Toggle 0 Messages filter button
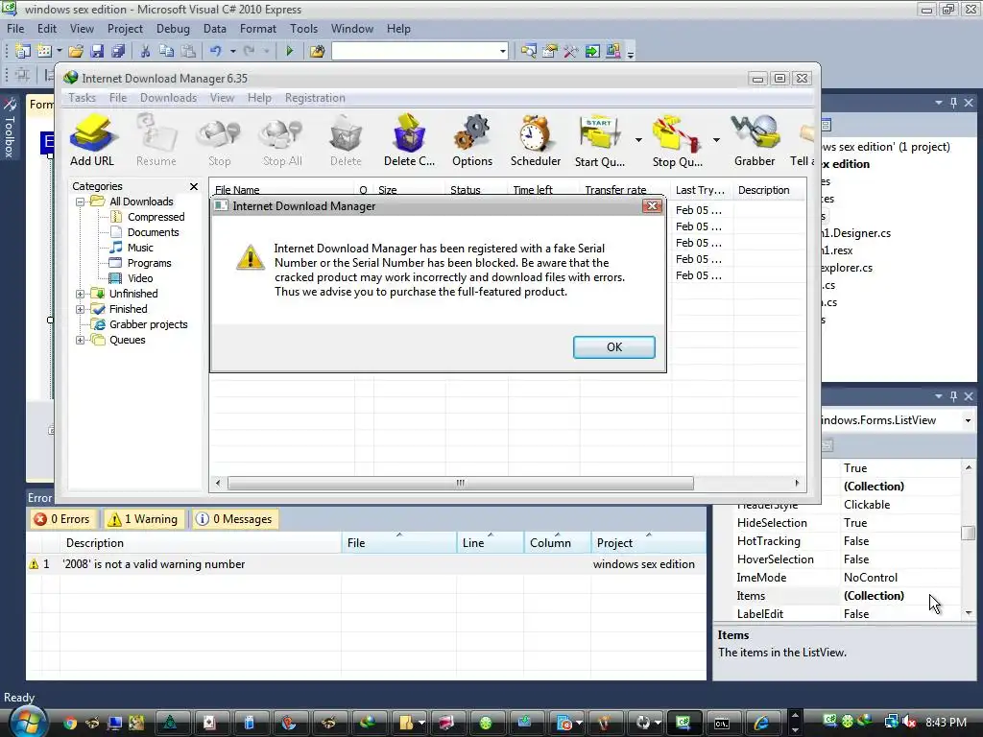Image resolution: width=983 pixels, height=737 pixels. (x=235, y=519)
